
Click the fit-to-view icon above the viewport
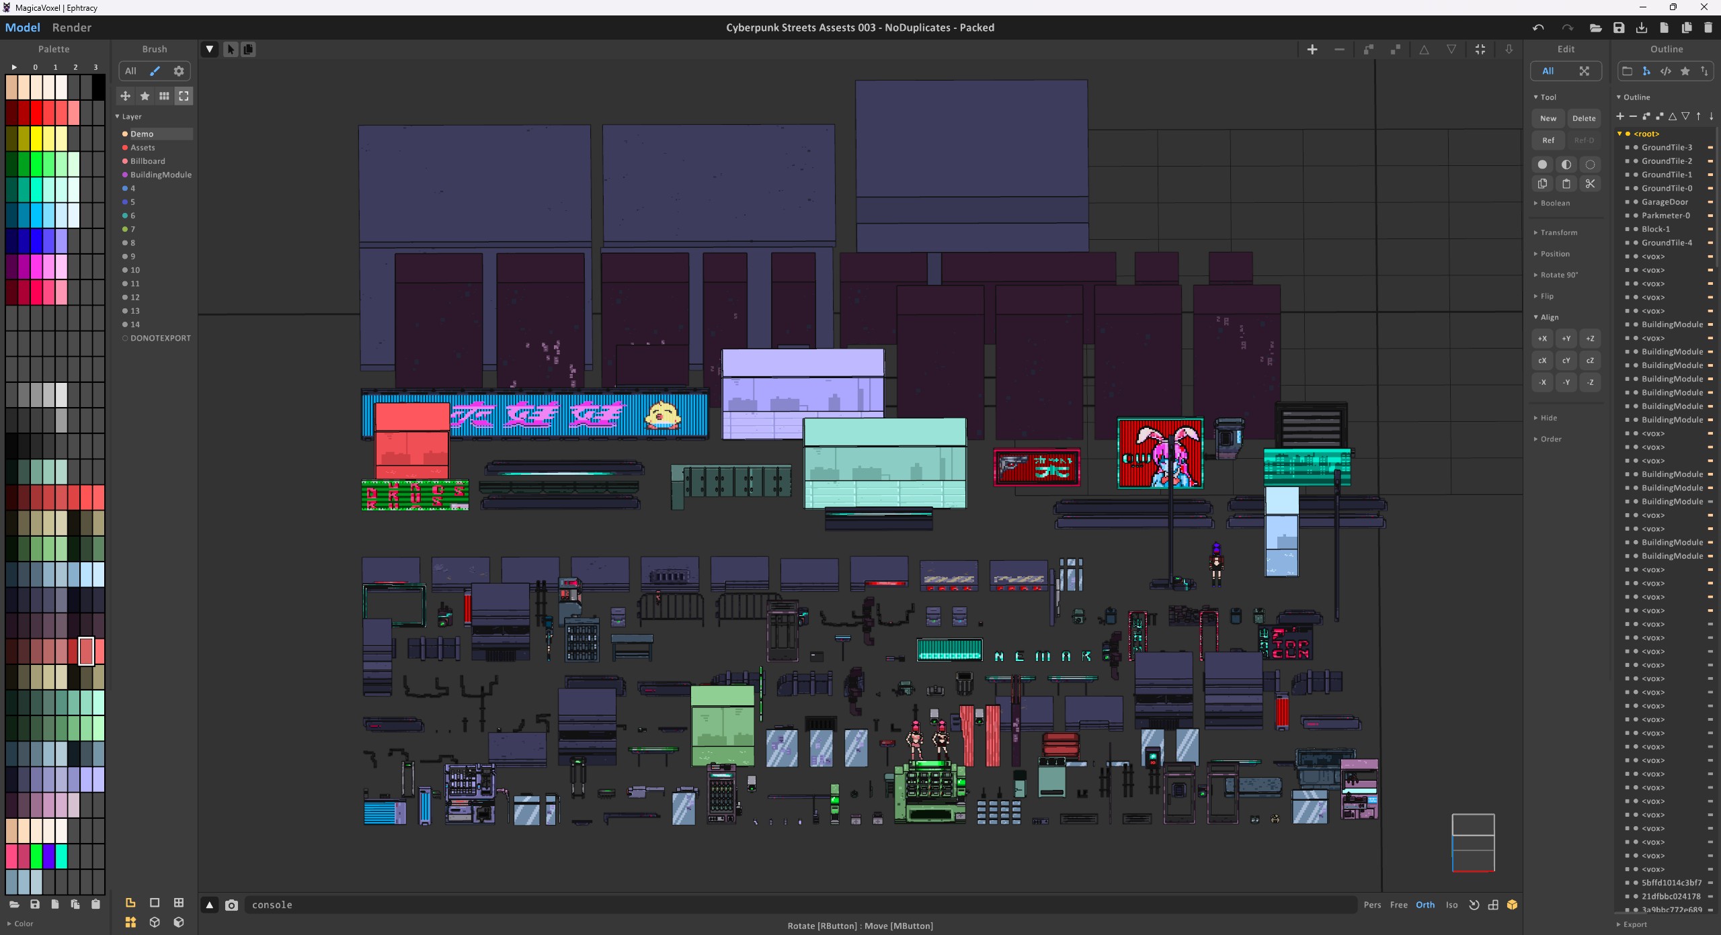(1480, 49)
